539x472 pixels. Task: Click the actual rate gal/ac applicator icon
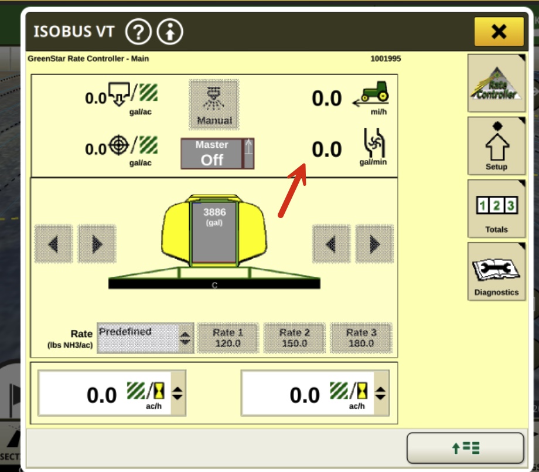119,94
